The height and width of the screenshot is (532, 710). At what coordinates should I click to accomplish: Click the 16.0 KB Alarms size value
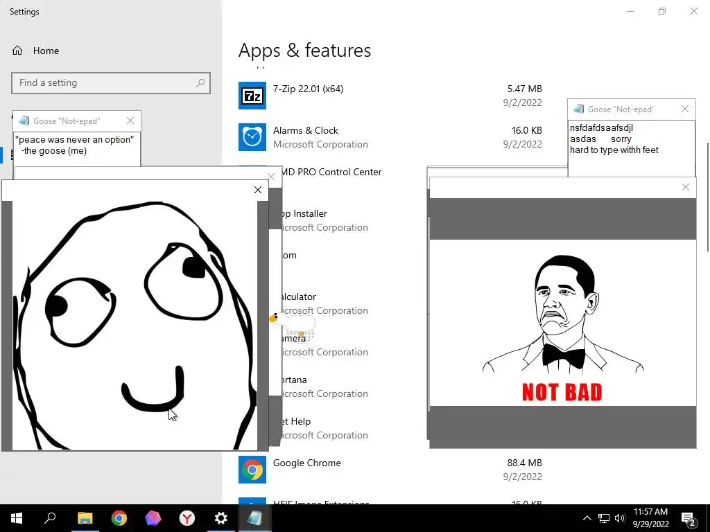(x=527, y=130)
